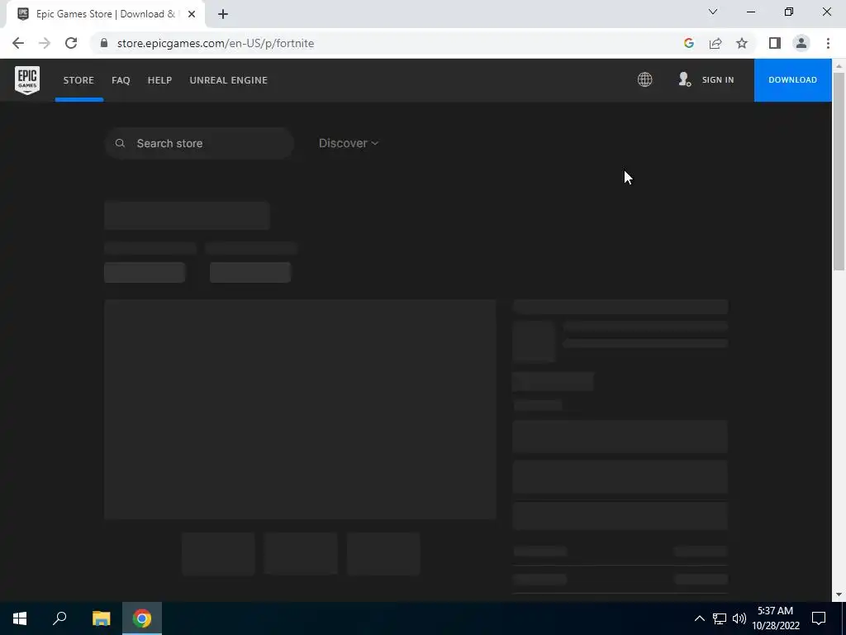Image resolution: width=846 pixels, height=635 pixels.
Task: Share this page using share icon
Action: point(715,43)
